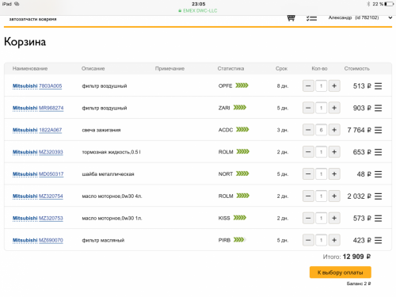
Task: Go to payment selection with orange button
Action: point(341,272)
